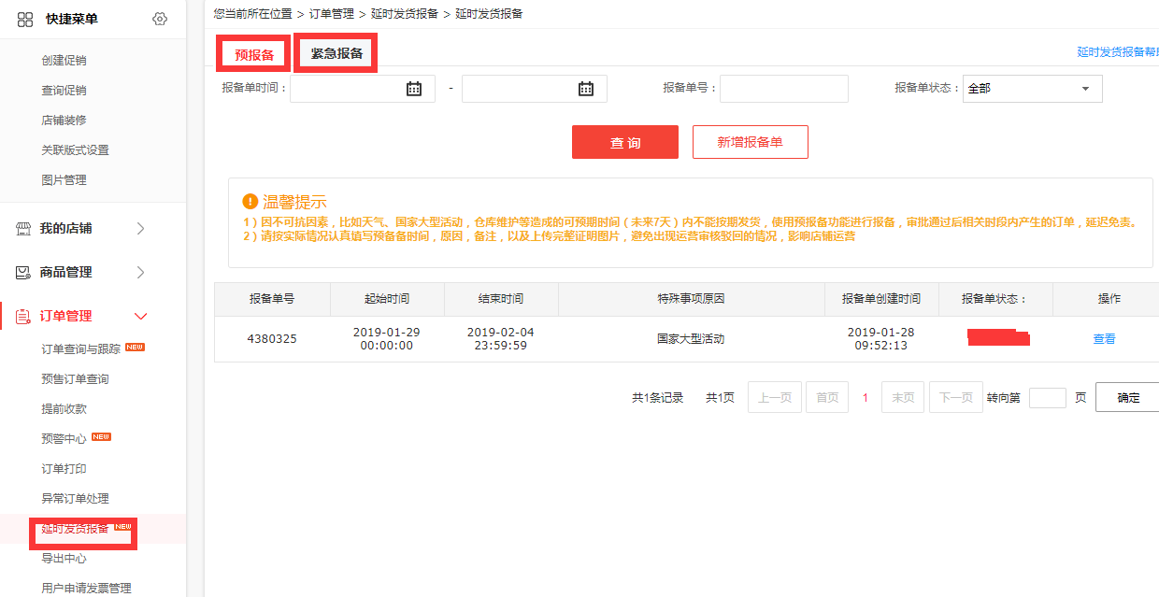
Task: Switch to the 紧急报备 tab
Action: 336,54
